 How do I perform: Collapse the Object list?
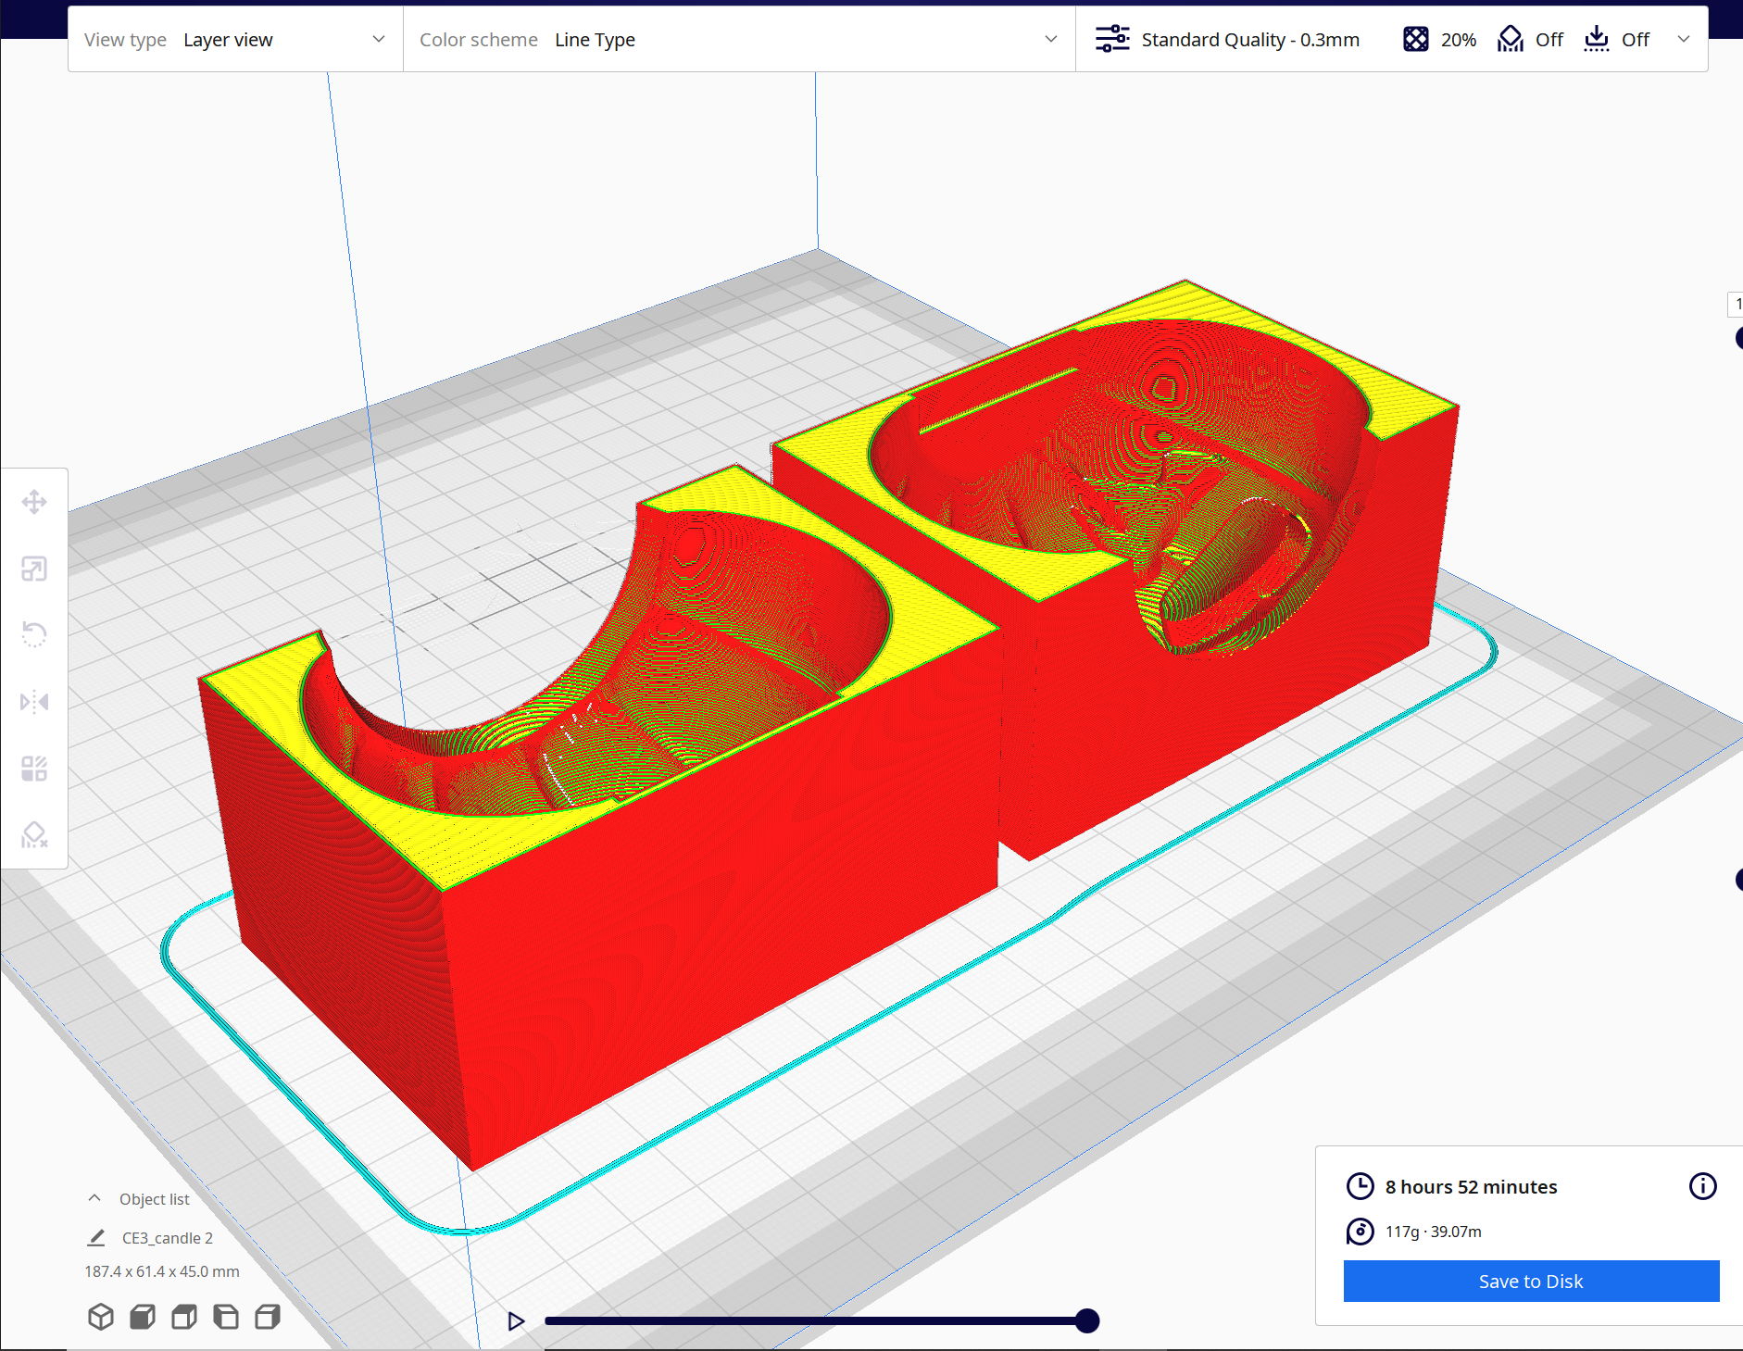tap(94, 1198)
